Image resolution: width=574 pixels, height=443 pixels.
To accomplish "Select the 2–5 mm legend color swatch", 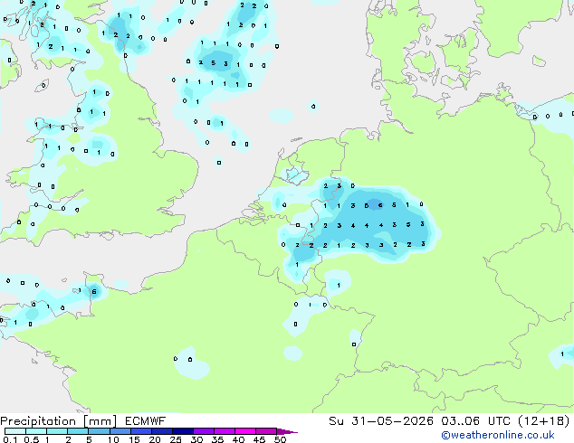I will pyautogui.click(x=78, y=431).
